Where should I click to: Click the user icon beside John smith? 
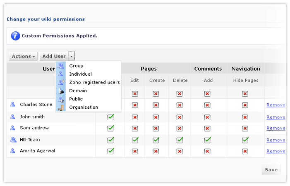pyautogui.click(x=12, y=117)
